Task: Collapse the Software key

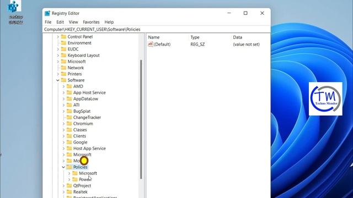Action: tap(58, 80)
